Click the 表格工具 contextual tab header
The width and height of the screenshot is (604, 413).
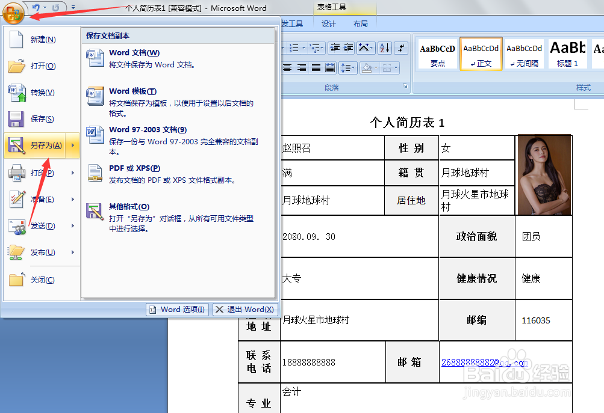331,7
